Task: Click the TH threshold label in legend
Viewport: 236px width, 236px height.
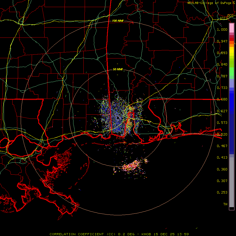Action: click(x=225, y=204)
